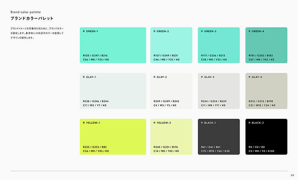Click the R120 / G247 / B216 RGB value
Image resolution: width=298 pixels, height=180 pixels.
coord(95,55)
